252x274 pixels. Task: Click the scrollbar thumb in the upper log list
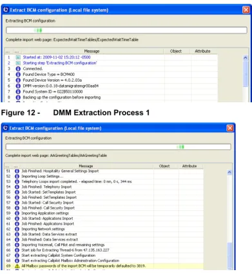click(246, 74)
